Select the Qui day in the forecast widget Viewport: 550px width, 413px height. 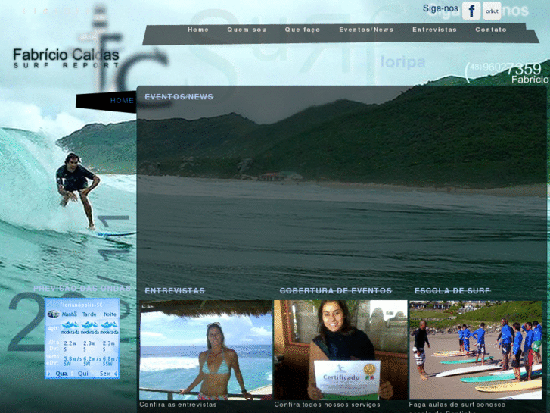(83, 374)
